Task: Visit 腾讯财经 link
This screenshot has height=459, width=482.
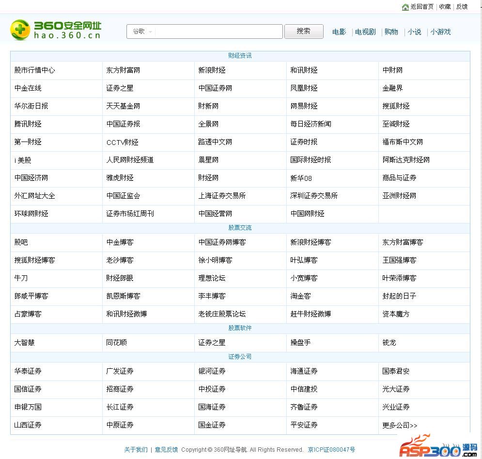Action: pyautogui.click(x=28, y=124)
